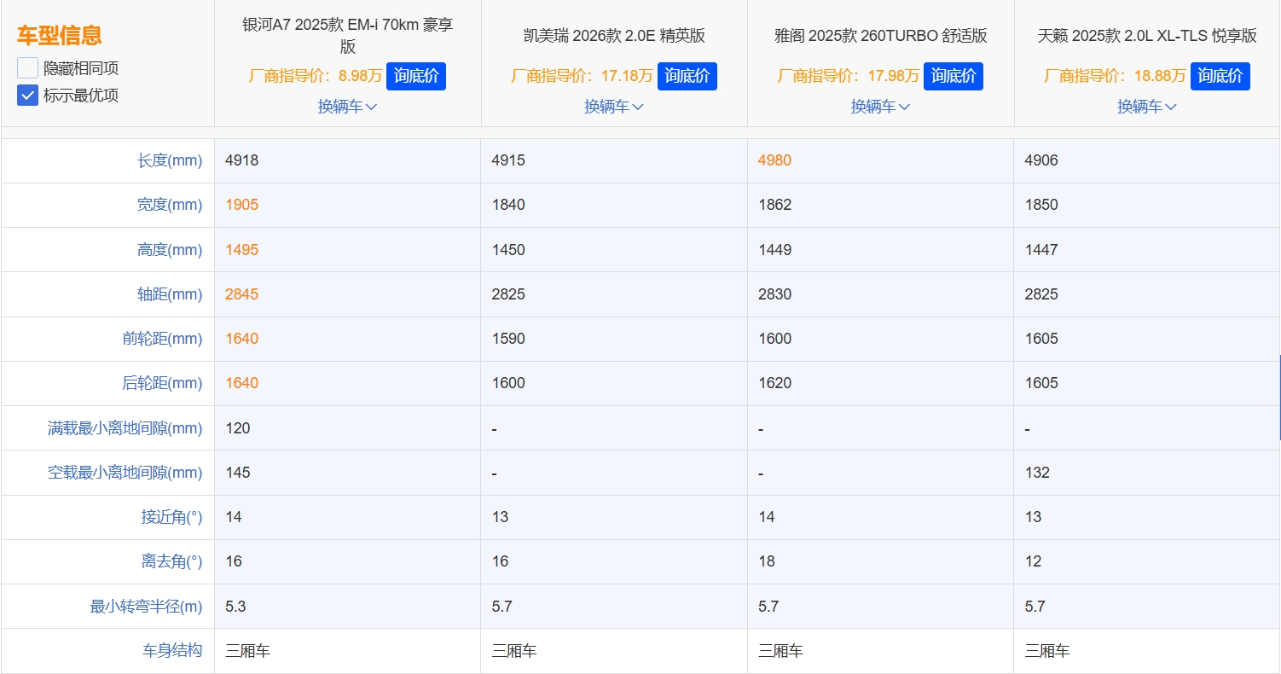Click 询底价 button for 天籁
The height and width of the screenshot is (674, 1281).
click(x=1220, y=76)
